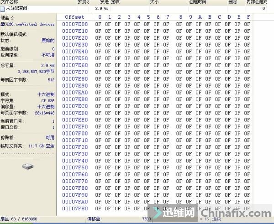Image resolution: width=274 pixels, height=224 pixels.
Task: Click the hard disk drive icon
Action: coord(27,166)
